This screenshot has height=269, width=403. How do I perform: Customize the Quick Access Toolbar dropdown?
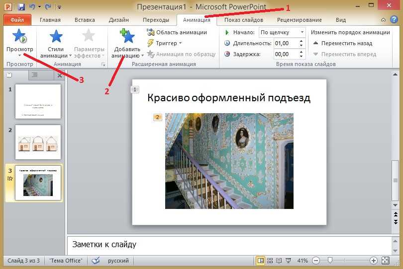tap(59, 7)
